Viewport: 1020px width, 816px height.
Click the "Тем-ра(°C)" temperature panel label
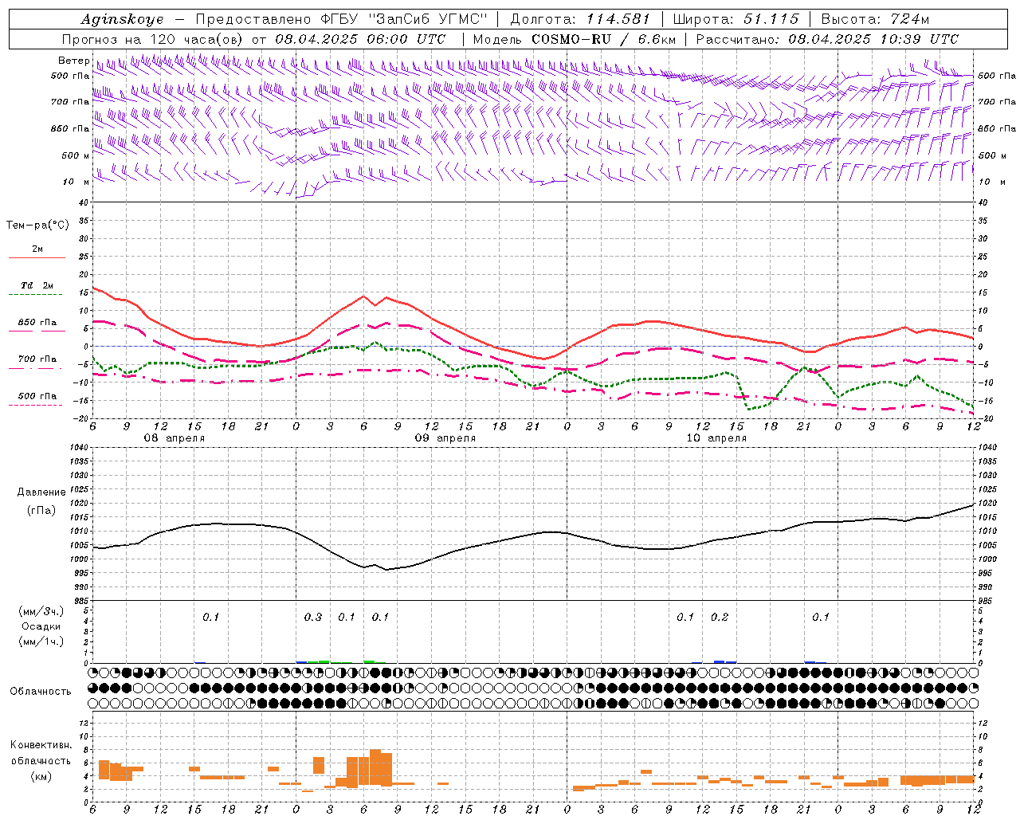37,226
